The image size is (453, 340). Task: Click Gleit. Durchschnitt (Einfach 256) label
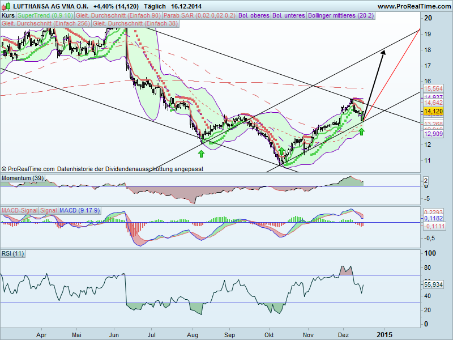(x=46, y=23)
